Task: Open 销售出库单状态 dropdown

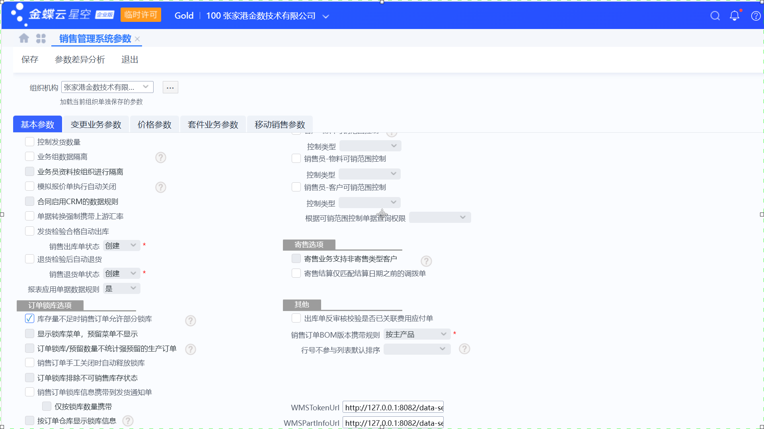Action: tap(121, 246)
